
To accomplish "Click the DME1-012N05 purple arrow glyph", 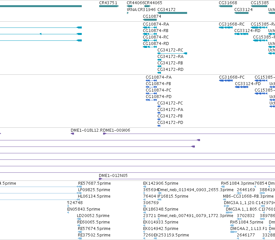I will 100,179.
